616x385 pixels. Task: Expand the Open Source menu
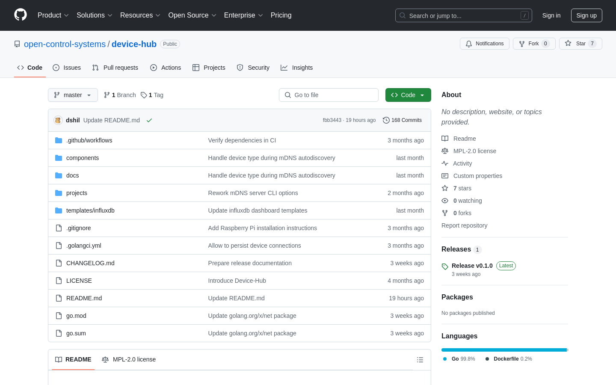(x=192, y=15)
